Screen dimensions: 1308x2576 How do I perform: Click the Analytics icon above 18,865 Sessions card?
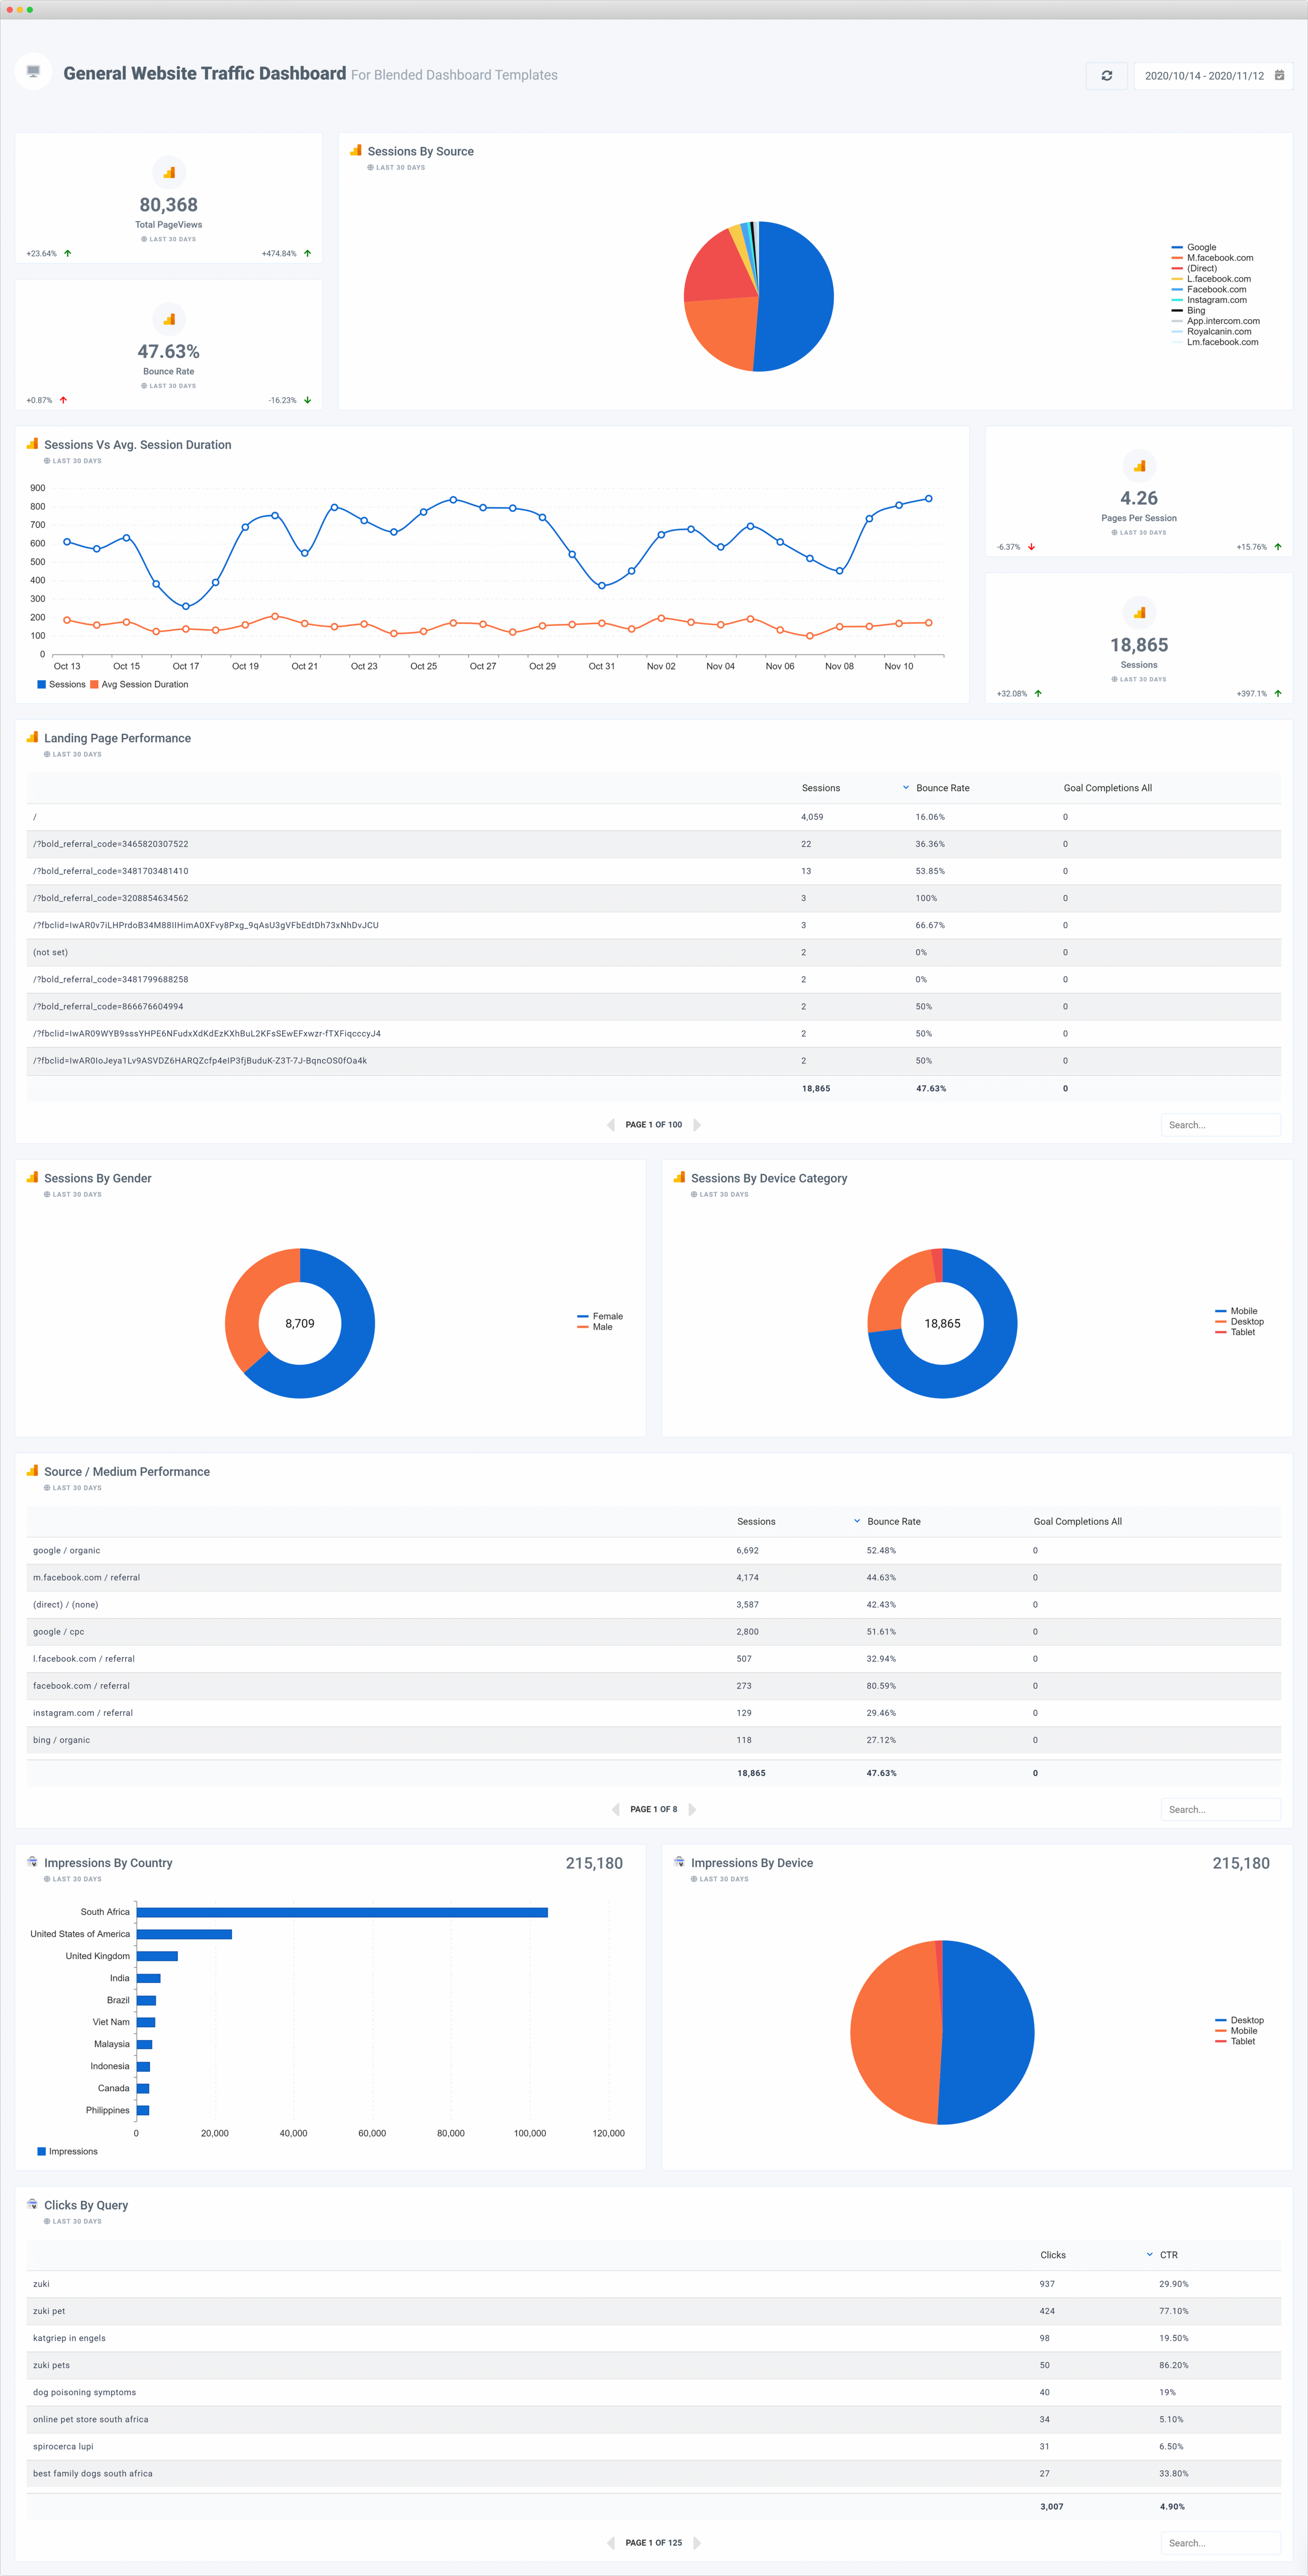(x=1139, y=612)
